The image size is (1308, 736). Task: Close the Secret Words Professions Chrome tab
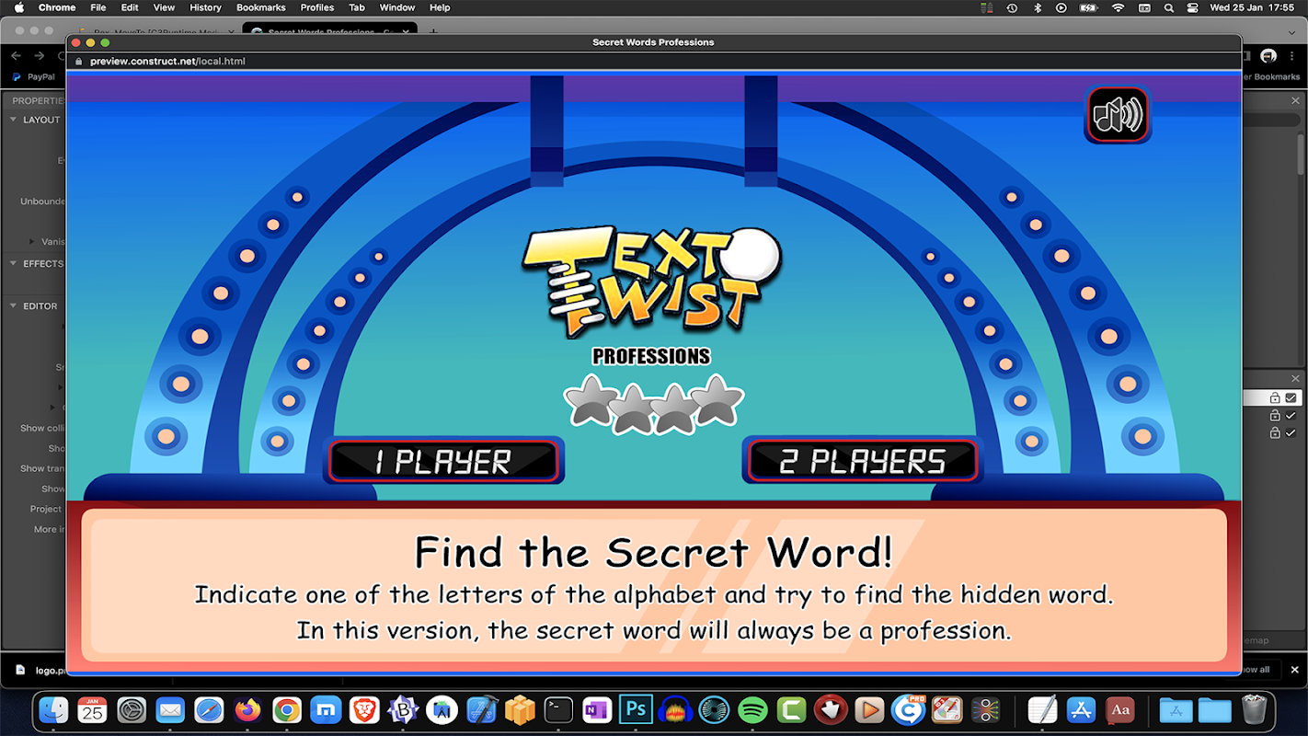(x=407, y=32)
